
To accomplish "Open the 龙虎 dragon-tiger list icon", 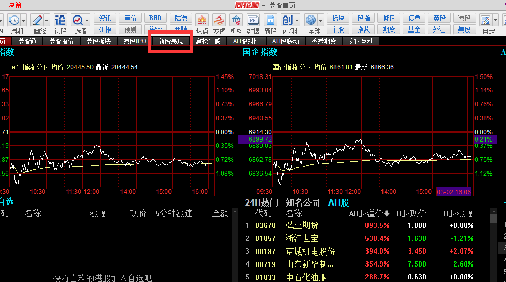I will [219, 20].
